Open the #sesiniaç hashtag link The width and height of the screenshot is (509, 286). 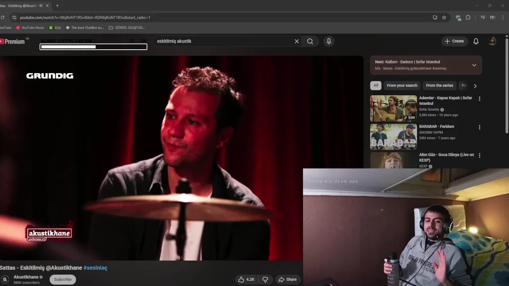[x=95, y=268]
